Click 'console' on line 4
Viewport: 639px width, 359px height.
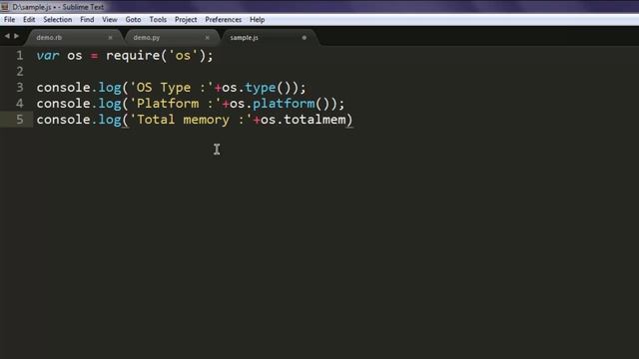tap(63, 104)
